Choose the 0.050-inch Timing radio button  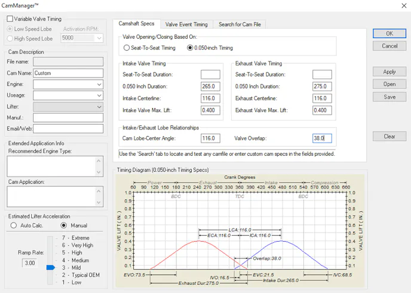[x=191, y=48]
